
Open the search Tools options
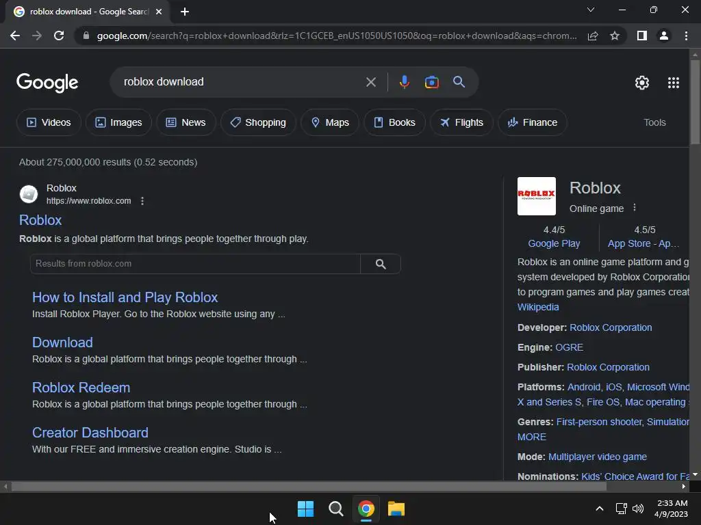[654, 122]
